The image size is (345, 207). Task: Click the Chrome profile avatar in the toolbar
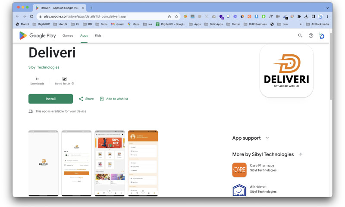pyautogui.click(x=320, y=16)
